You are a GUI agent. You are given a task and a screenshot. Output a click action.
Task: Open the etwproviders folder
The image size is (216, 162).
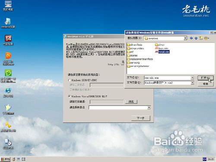tap(136, 48)
